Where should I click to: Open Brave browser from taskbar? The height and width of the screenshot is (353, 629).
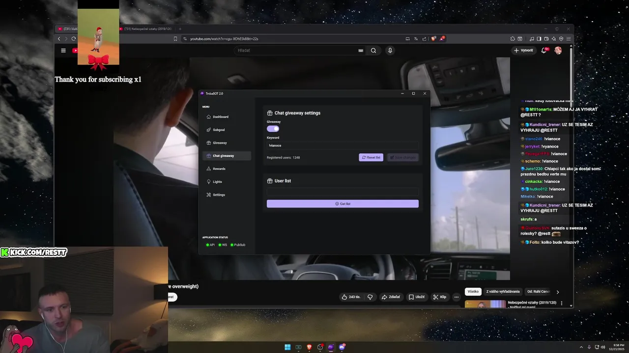click(x=309, y=347)
